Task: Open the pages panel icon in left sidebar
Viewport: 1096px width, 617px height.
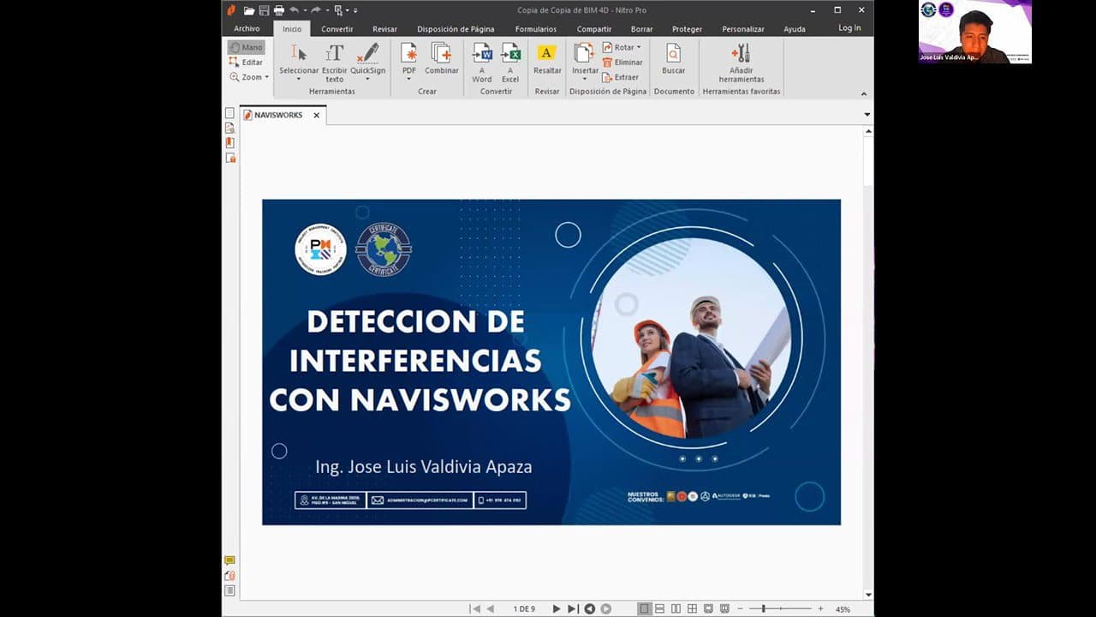Action: tap(229, 112)
